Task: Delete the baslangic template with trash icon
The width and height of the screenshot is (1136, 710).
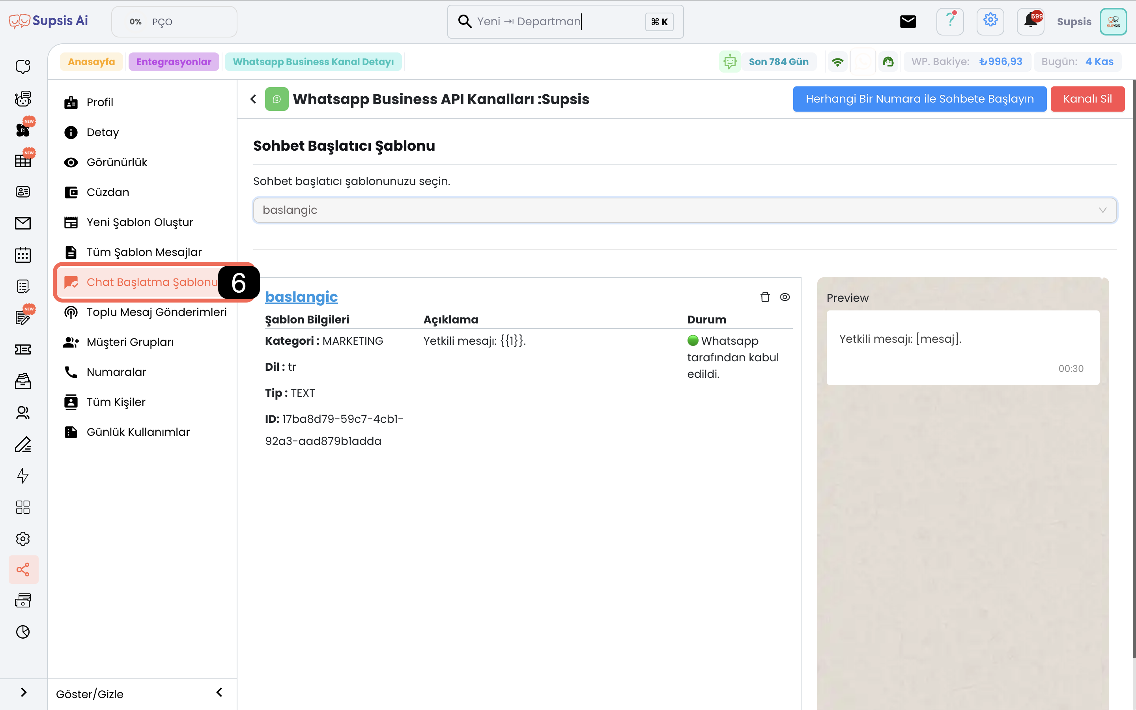Action: pyautogui.click(x=765, y=297)
